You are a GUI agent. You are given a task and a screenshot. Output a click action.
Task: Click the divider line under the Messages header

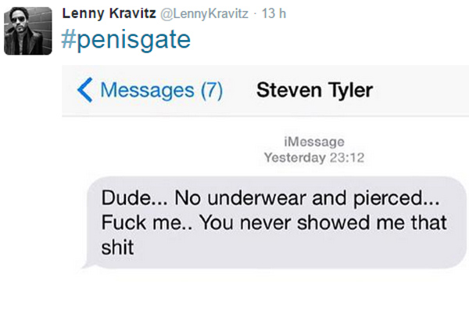[265, 115]
